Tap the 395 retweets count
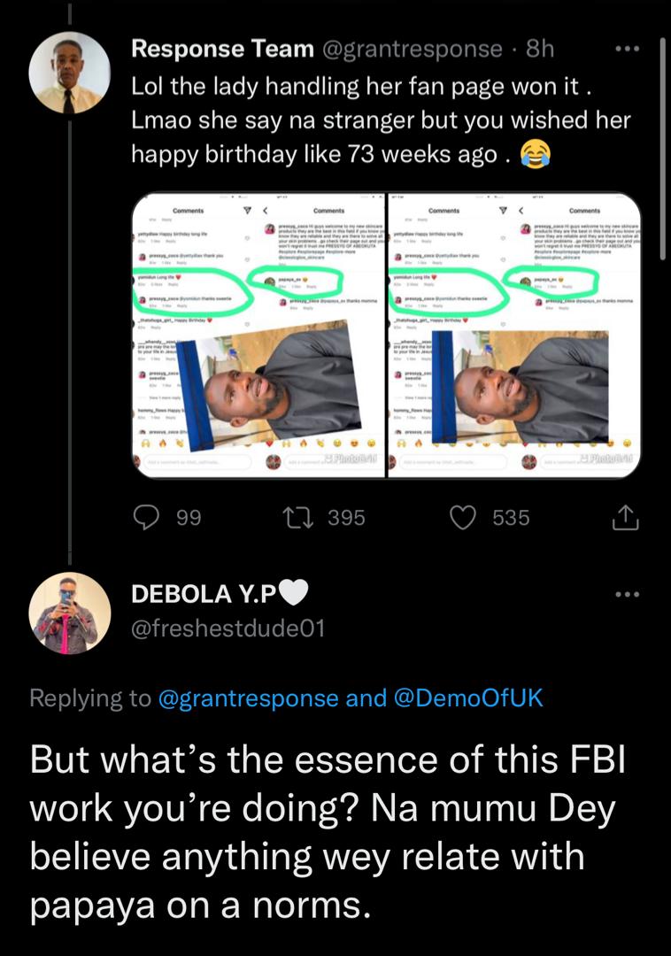Image resolution: width=671 pixels, height=956 pixels. click(346, 518)
